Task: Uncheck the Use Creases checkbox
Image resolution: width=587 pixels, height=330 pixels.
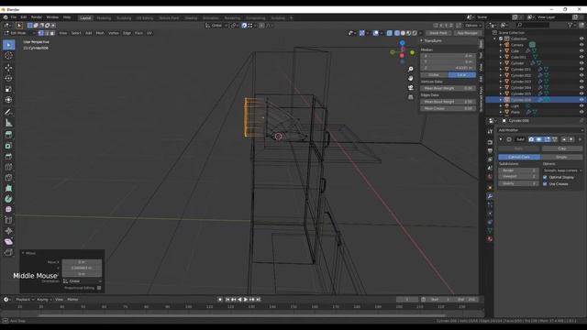Action: (x=545, y=184)
